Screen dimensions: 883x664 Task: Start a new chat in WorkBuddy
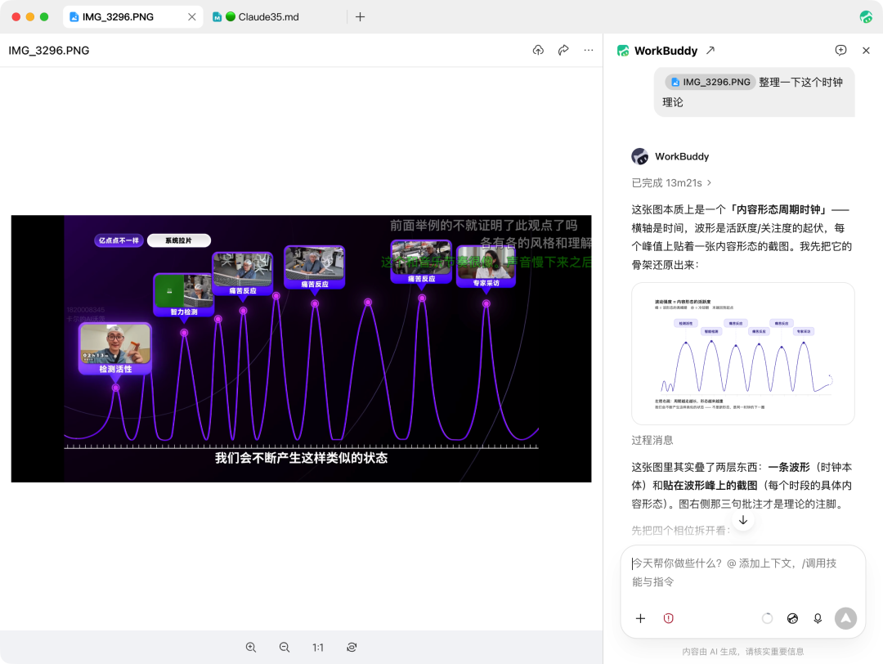click(840, 50)
